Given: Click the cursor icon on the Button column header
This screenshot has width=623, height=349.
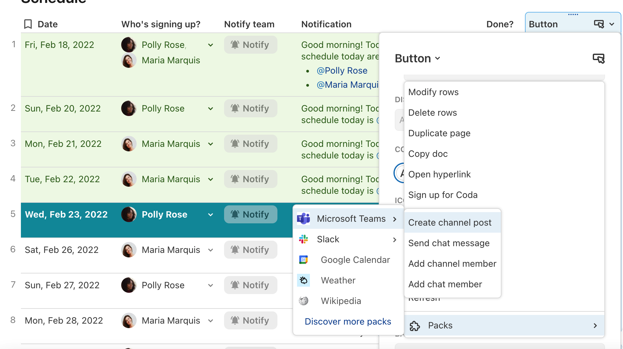Looking at the screenshot, I should click(x=599, y=24).
